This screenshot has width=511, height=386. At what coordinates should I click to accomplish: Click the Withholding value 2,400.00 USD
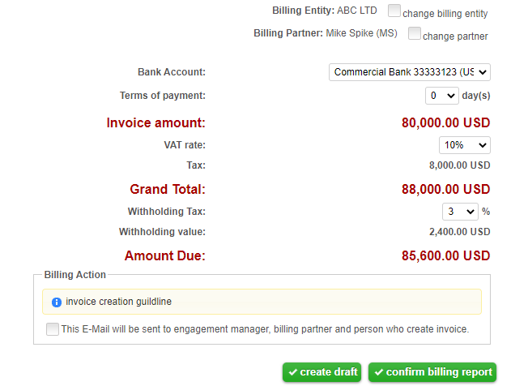point(459,232)
